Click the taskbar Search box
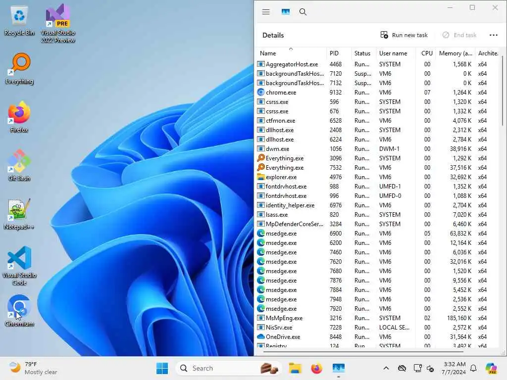 pyautogui.click(x=229, y=368)
